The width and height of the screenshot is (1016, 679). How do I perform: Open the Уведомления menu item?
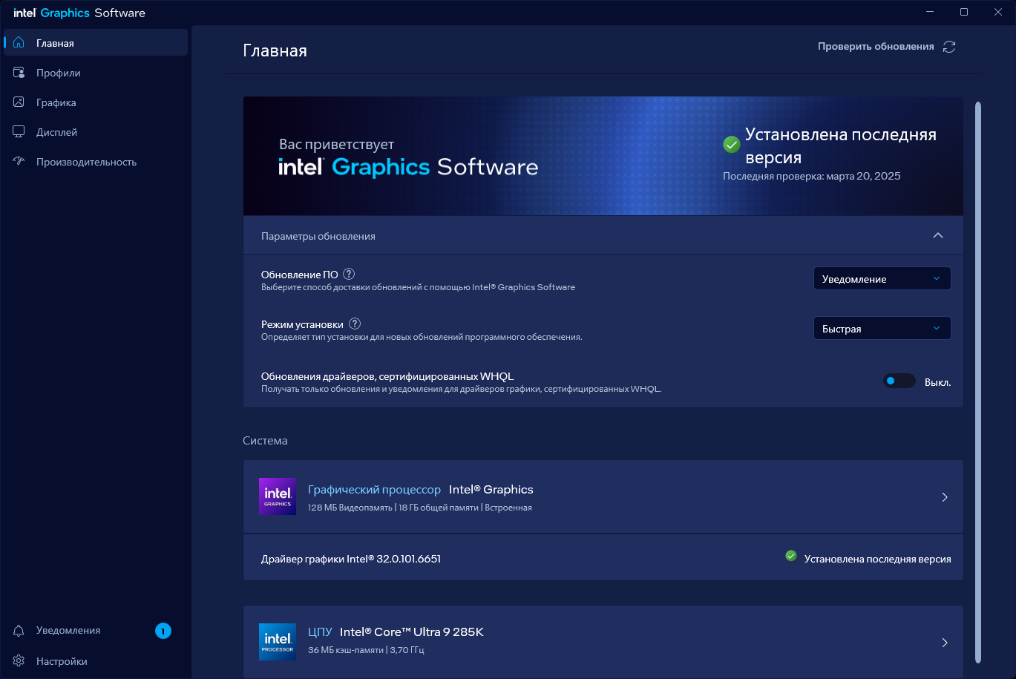(96, 631)
